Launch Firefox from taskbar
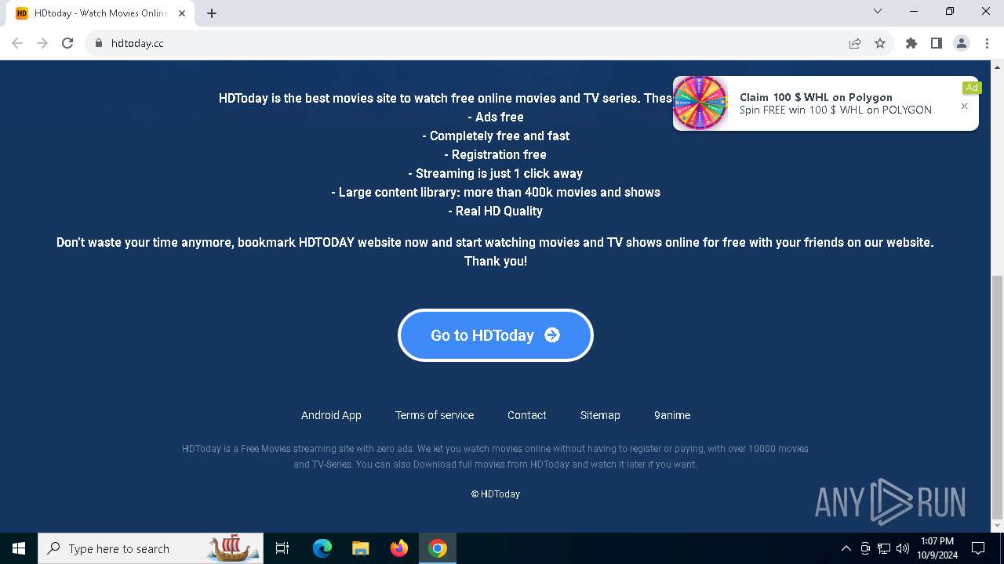The image size is (1004, 564). coord(399,548)
